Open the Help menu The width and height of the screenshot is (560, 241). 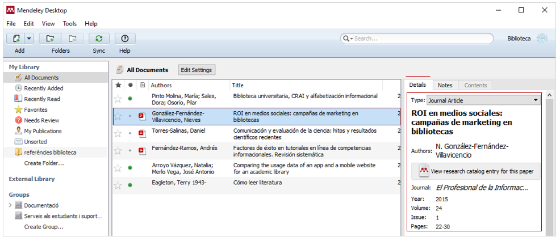[x=91, y=23]
